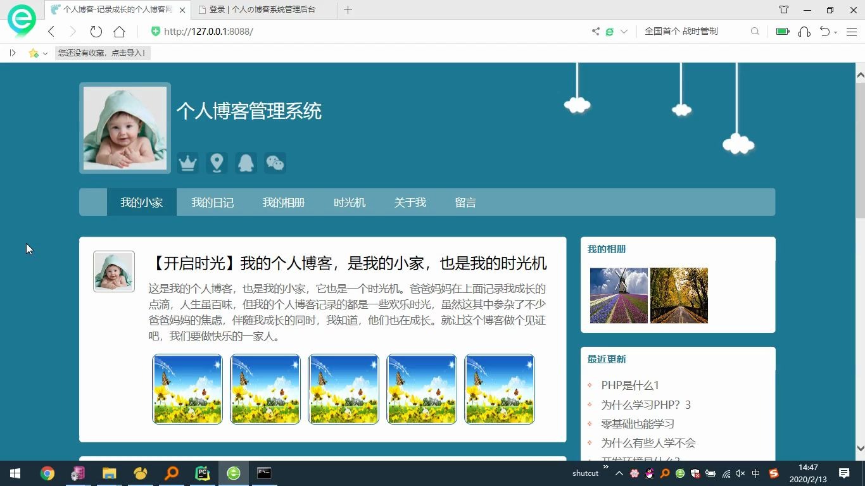Toggle the sidebar panel icon
Screen dimensions: 865x486
(x=13, y=53)
